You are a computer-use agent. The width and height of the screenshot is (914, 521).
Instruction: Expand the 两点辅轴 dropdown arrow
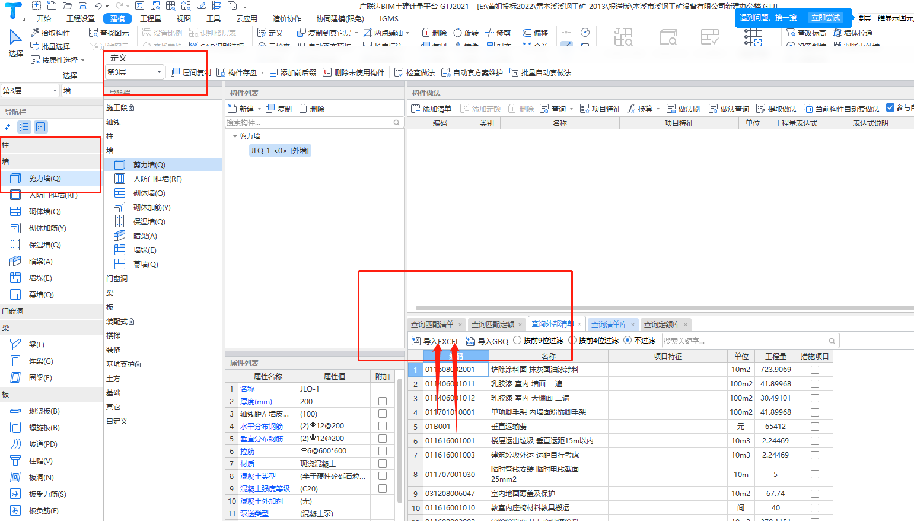(407, 33)
